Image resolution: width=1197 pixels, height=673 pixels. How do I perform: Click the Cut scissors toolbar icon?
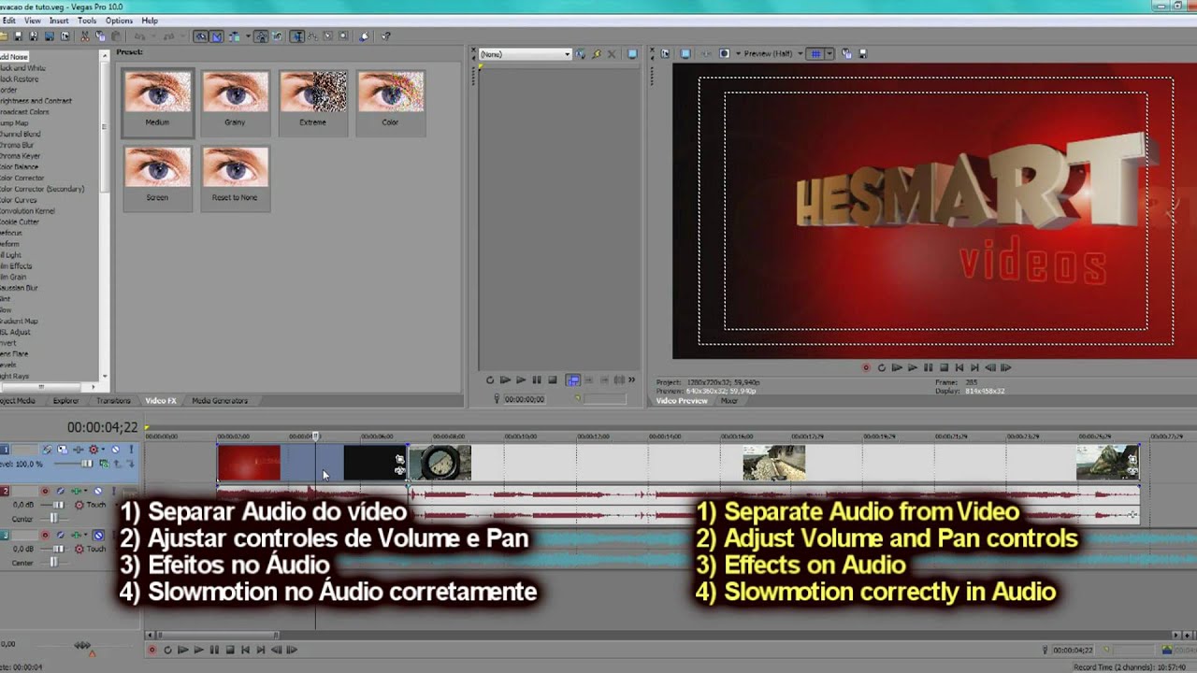84,36
